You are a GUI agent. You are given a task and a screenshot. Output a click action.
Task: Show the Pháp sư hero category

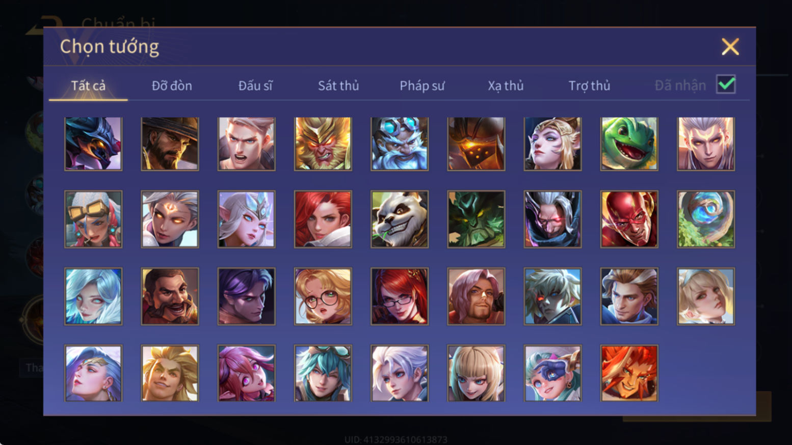[422, 86]
